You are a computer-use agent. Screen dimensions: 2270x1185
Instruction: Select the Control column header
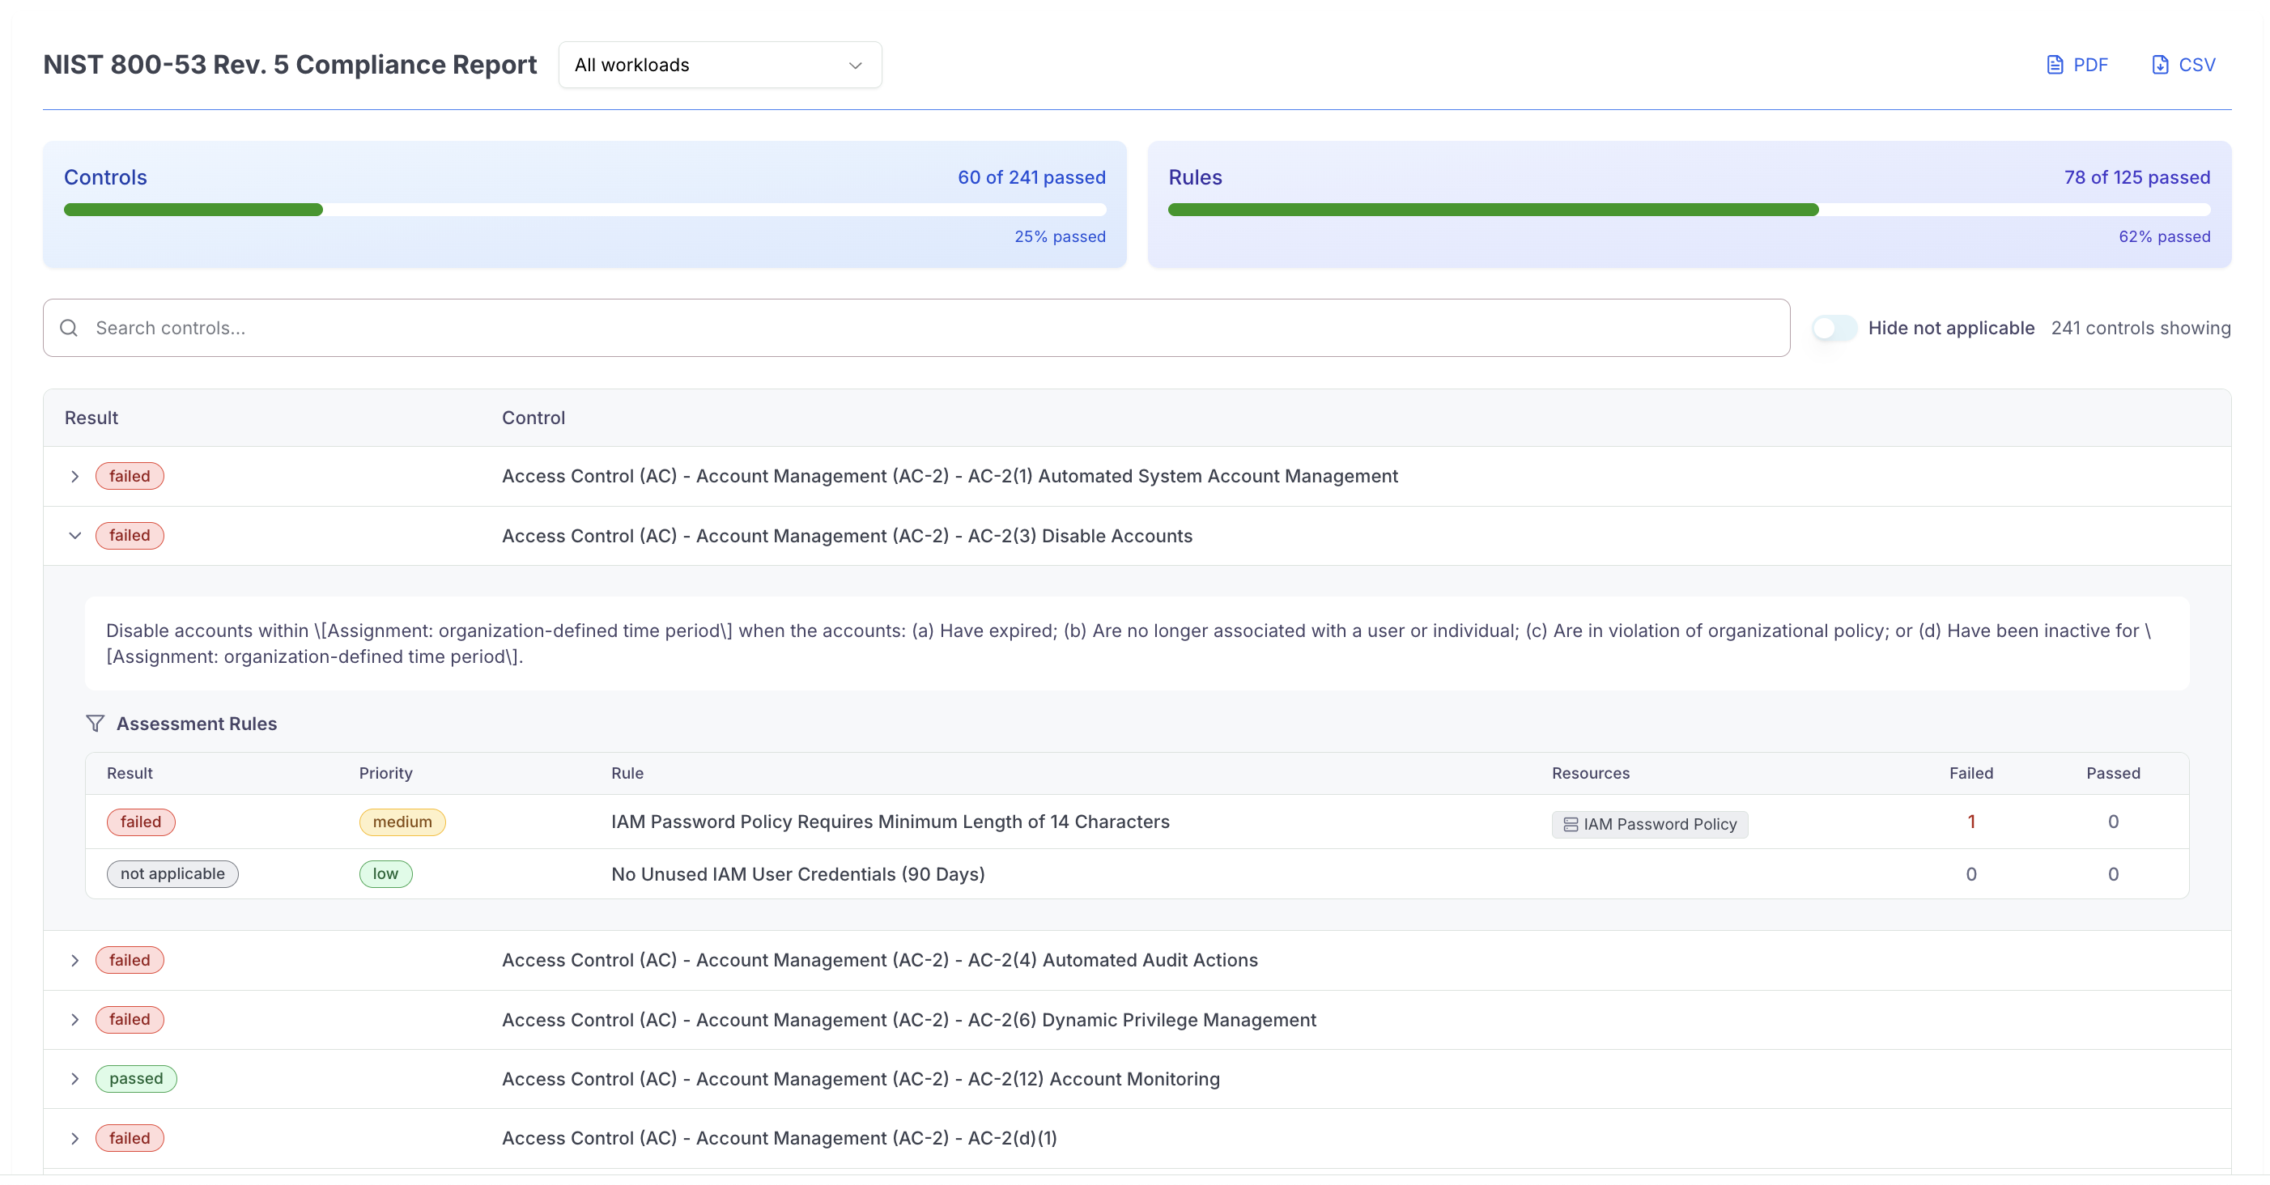(533, 417)
